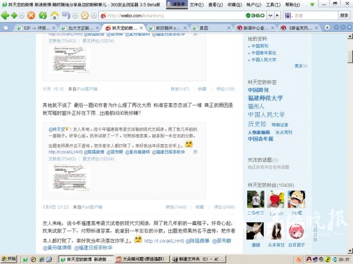Open the browser home page icon
This screenshot has width=353, height=264.
[55, 15]
